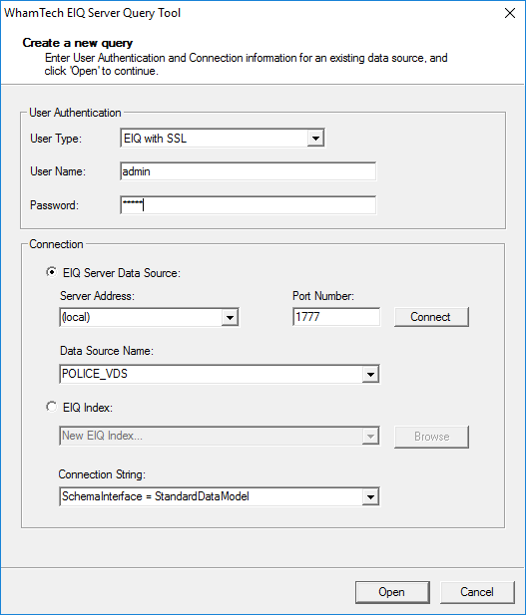Screen dimensions: 526x615
Task: Expand the Connection String dropdown arrow
Action: click(370, 497)
